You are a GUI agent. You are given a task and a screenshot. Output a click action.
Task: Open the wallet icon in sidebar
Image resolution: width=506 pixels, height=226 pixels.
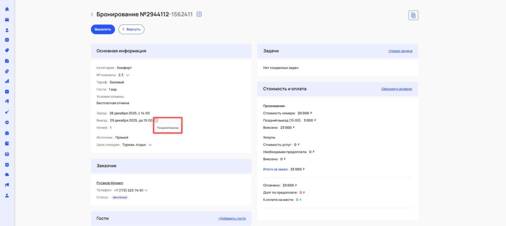point(7,143)
